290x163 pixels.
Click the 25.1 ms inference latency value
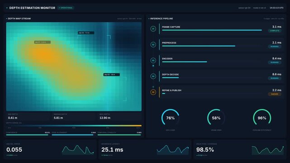[112, 149]
